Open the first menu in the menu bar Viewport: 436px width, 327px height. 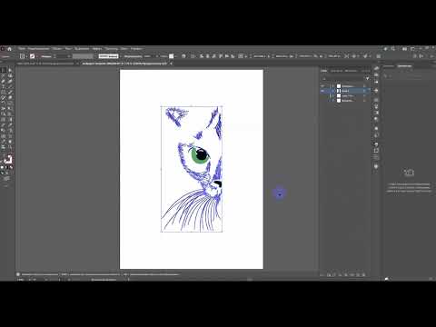(x=22, y=49)
